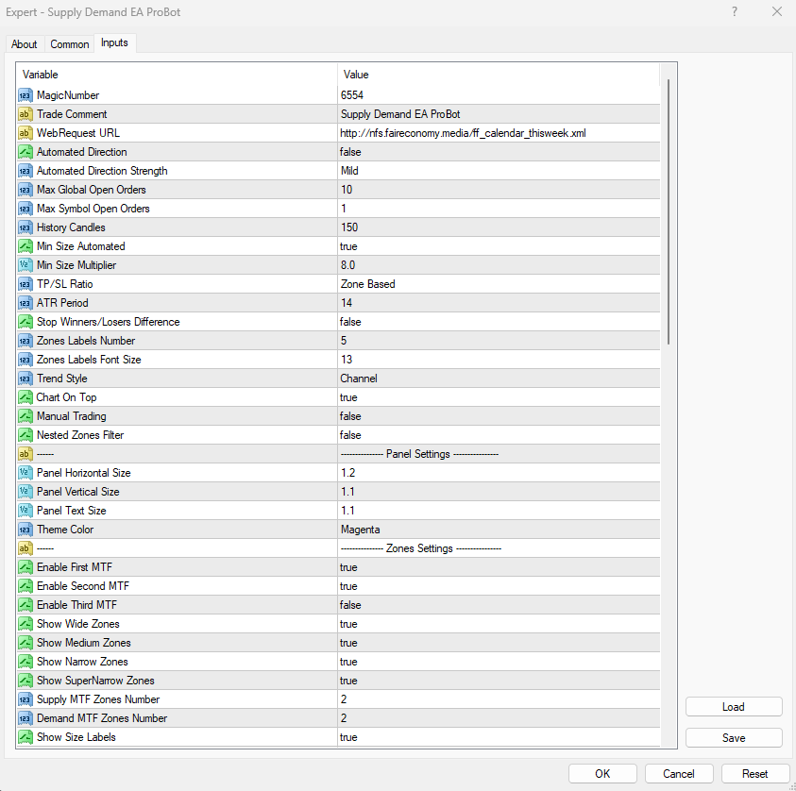Viewport: 796px width, 791px height.
Task: Open Theme Color Magenta value list
Action: click(499, 530)
